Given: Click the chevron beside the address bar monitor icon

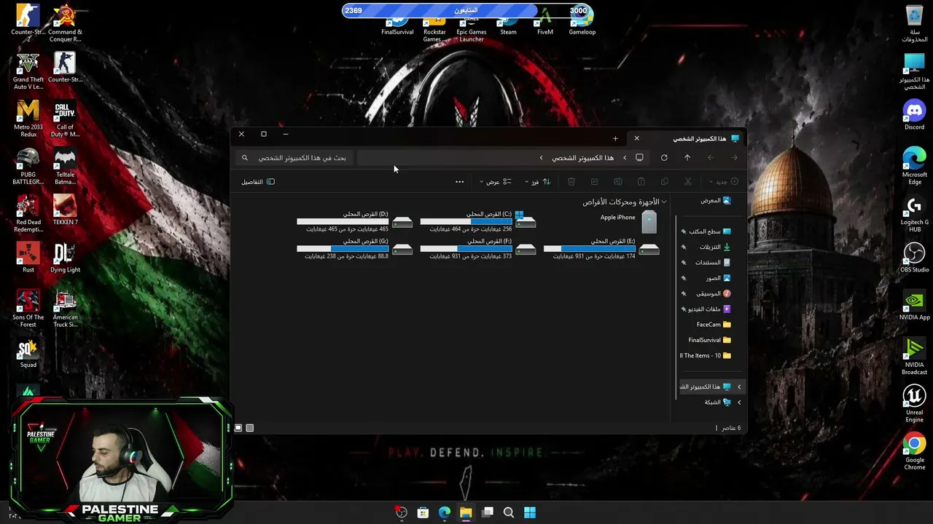Looking at the screenshot, I should (624, 158).
